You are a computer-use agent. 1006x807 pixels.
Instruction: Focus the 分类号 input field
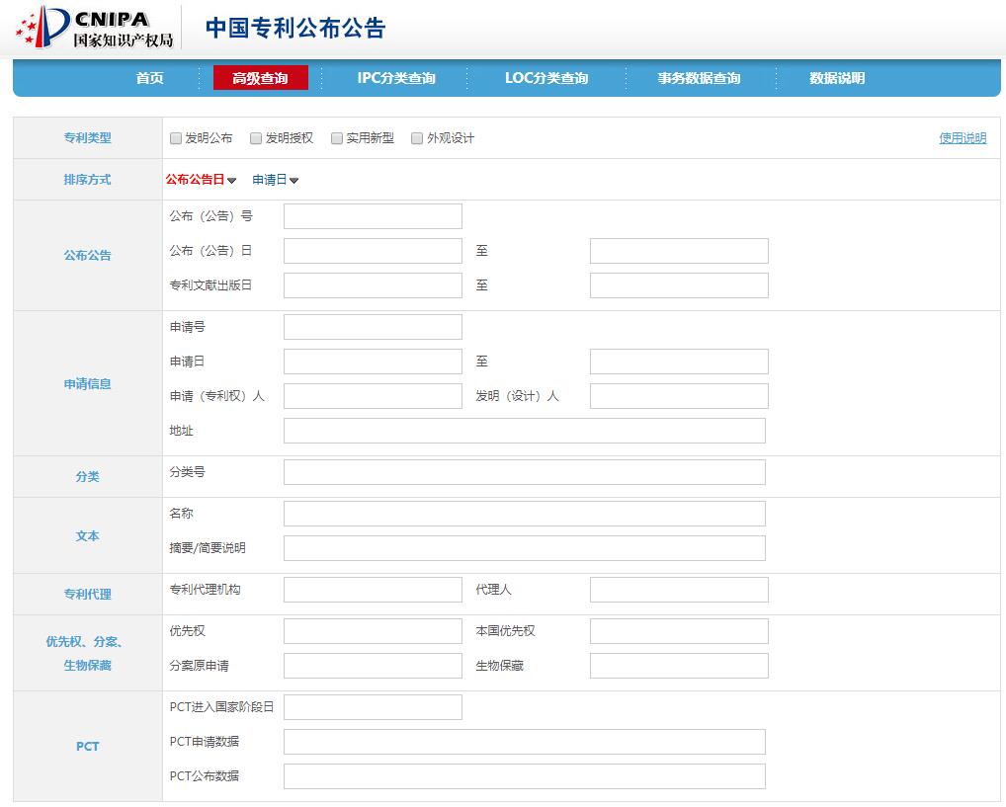coord(525,472)
